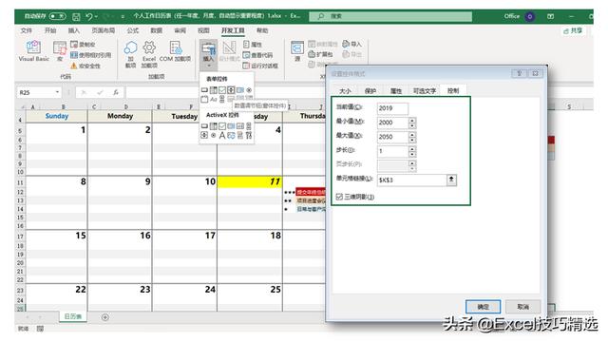Select the Form Control button icon
The image size is (608, 342).
[204, 90]
